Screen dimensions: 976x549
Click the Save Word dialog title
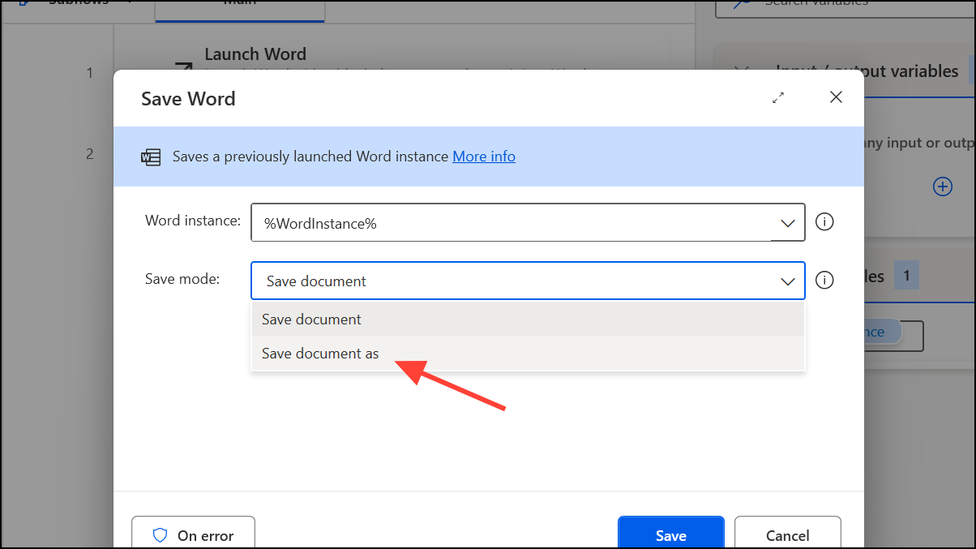[188, 99]
